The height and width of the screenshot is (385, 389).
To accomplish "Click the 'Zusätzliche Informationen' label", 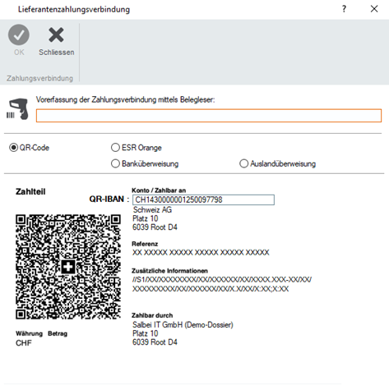I will [x=169, y=271].
